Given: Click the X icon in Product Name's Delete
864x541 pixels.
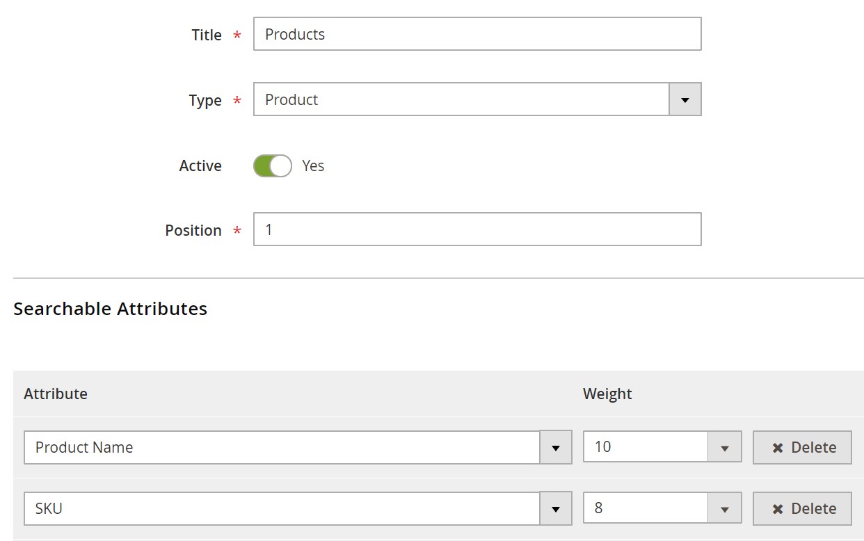Looking at the screenshot, I should click(x=778, y=448).
